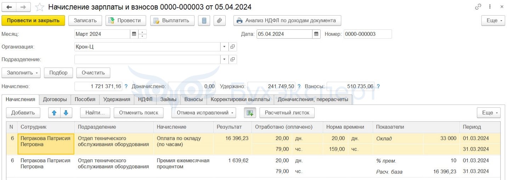Click norm hours value 159,00
507x180 pixels.
click(337, 149)
